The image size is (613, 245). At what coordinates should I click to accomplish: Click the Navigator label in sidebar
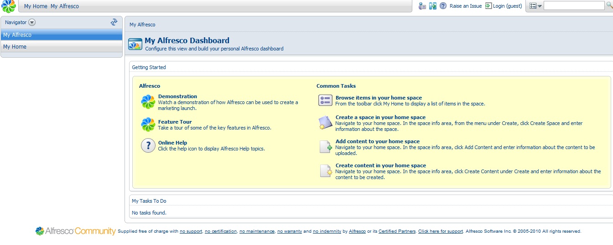pos(16,22)
